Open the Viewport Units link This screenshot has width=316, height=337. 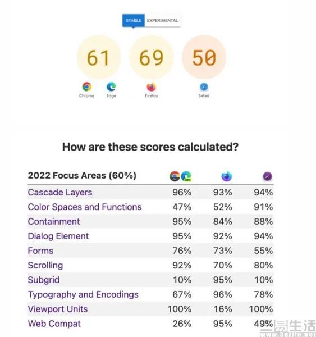[x=58, y=309]
